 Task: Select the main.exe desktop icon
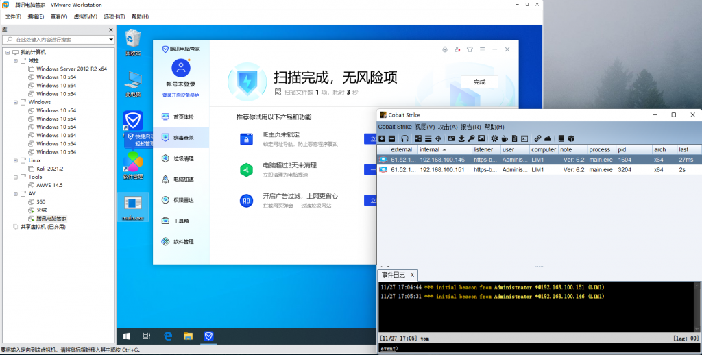(133, 207)
